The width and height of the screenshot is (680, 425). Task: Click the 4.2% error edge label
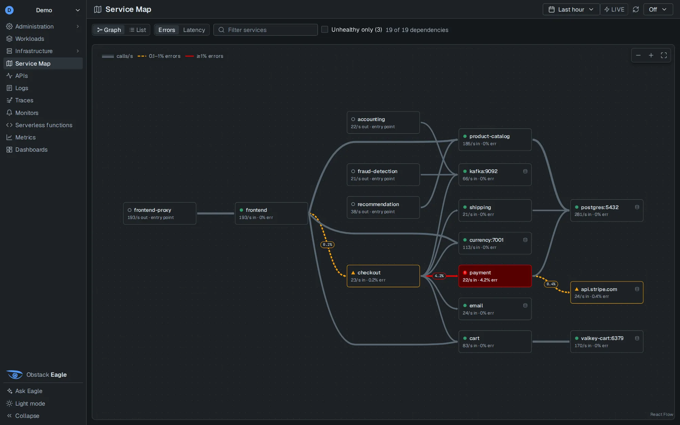tap(439, 276)
